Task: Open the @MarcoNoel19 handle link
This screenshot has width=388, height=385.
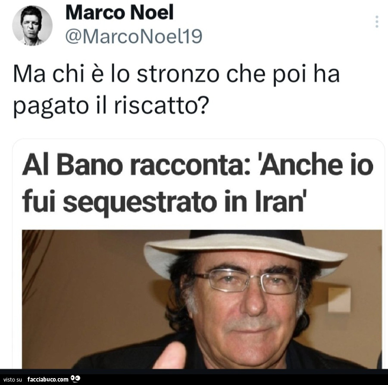Action: pyautogui.click(x=134, y=36)
